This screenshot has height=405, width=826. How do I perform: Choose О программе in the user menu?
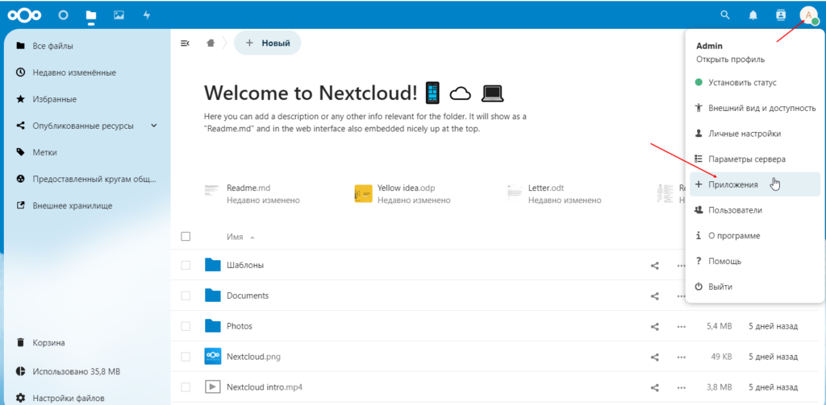[755, 236]
